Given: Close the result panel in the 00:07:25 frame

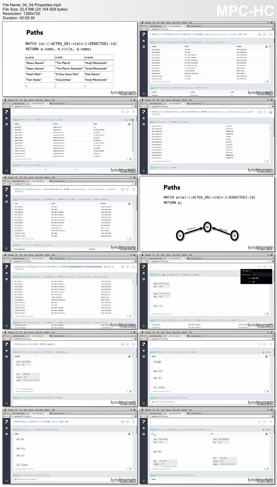Looking at the screenshot, I should click(x=270, y=352).
